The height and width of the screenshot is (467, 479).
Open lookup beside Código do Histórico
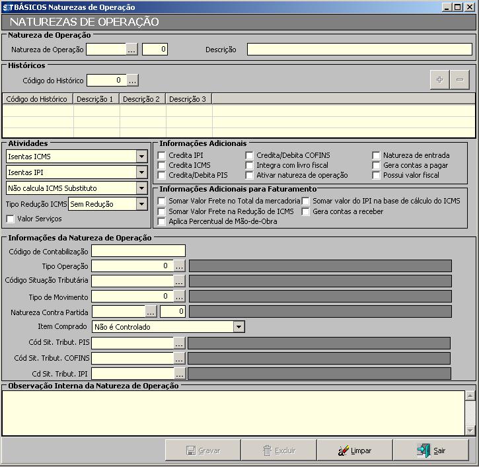(x=133, y=81)
